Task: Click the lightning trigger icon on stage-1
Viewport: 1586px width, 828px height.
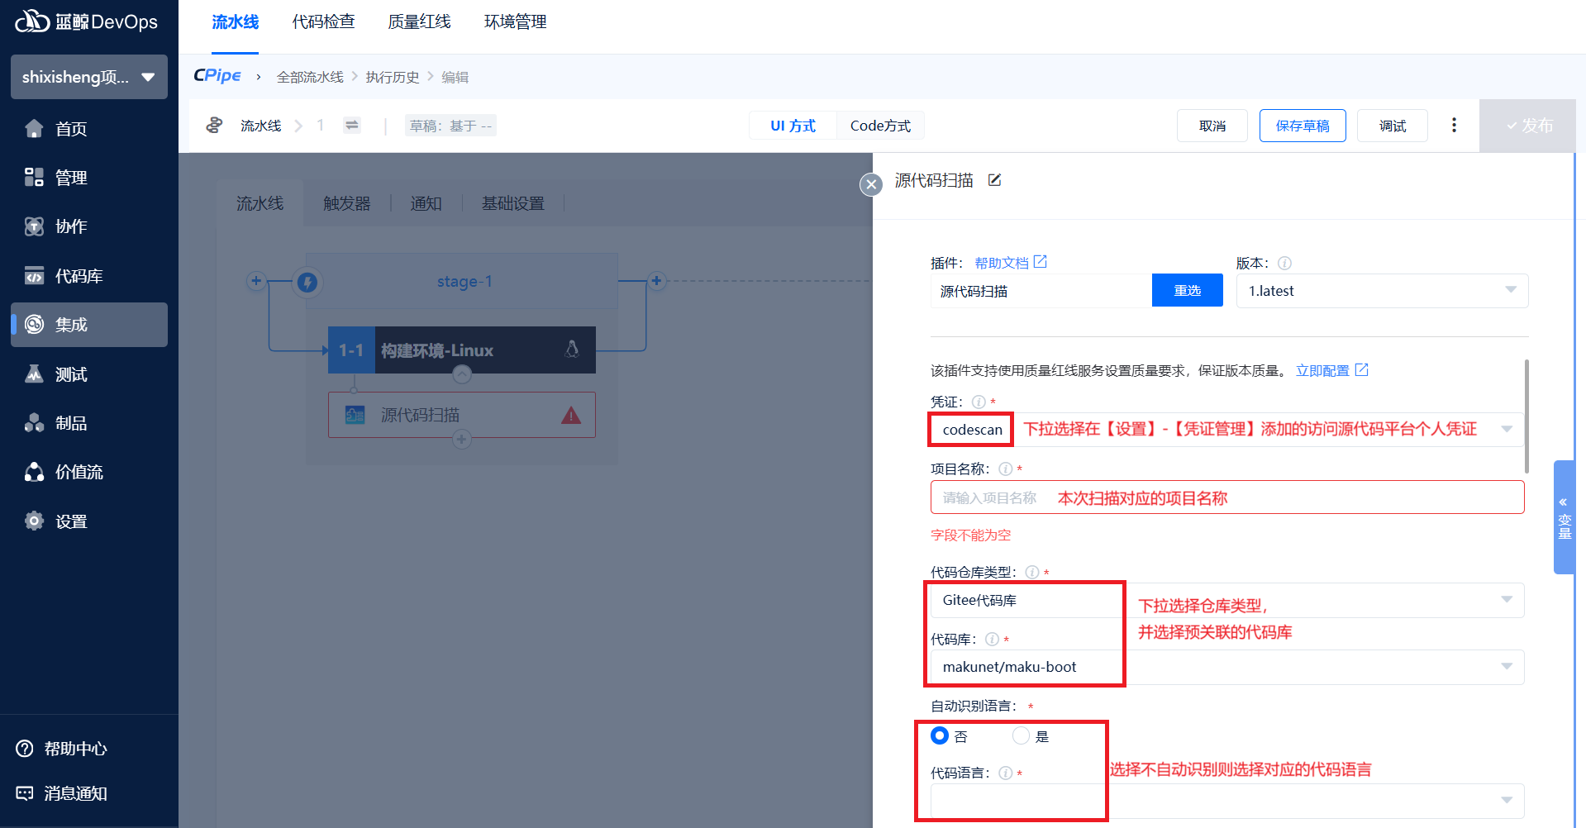Action: [x=307, y=283]
